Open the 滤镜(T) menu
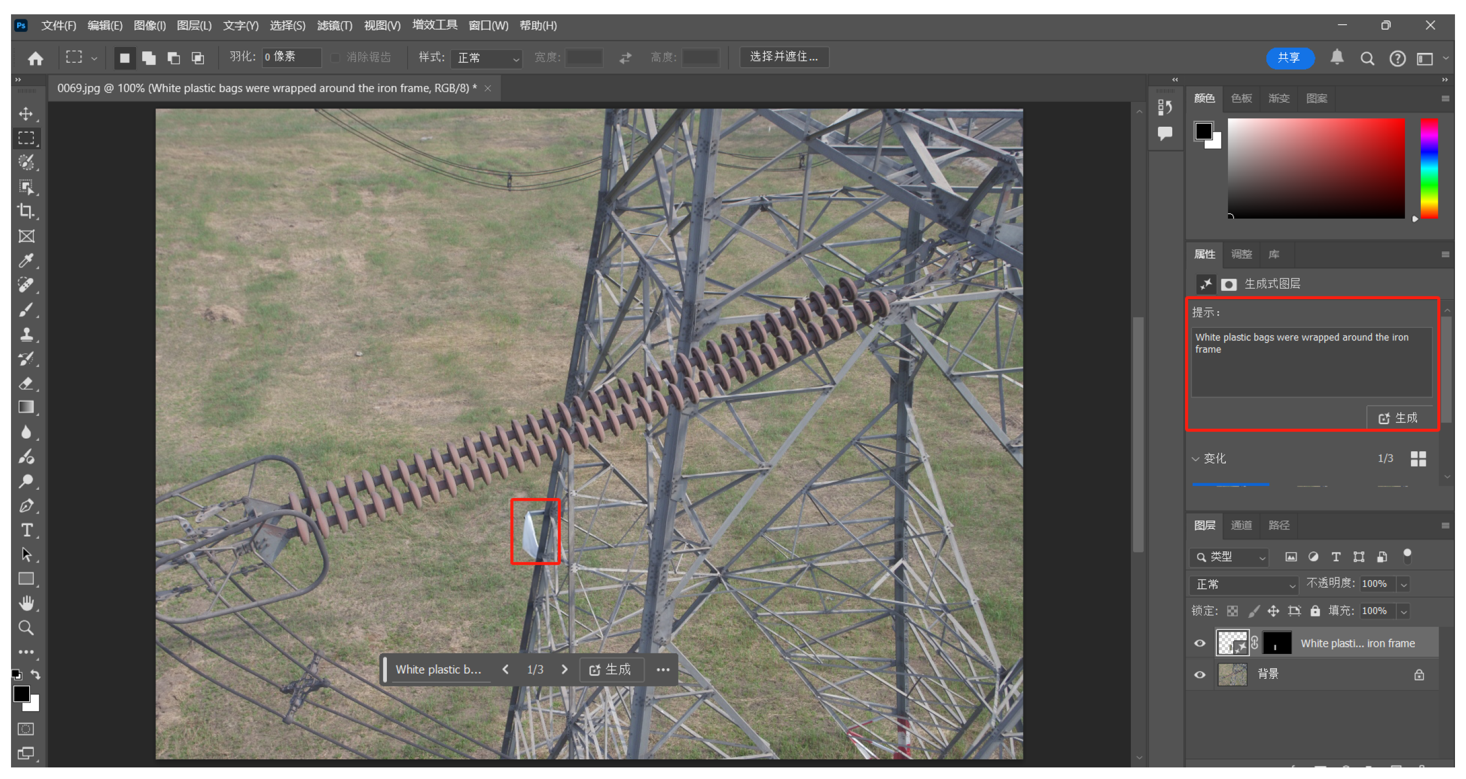This screenshot has width=1466, height=779. [334, 25]
